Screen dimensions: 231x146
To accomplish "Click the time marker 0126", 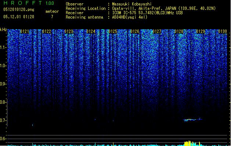I will pos(135,31).
